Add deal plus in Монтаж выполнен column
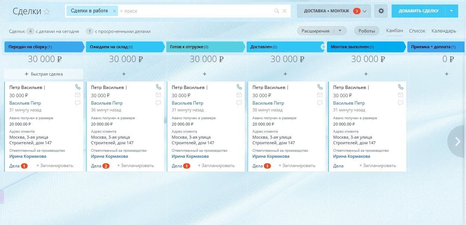466x225 pixels. 366,74
